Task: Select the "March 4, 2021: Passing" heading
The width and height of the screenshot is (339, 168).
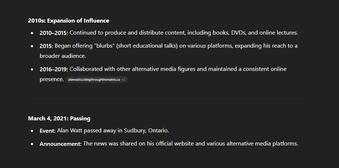Action: click(59, 119)
